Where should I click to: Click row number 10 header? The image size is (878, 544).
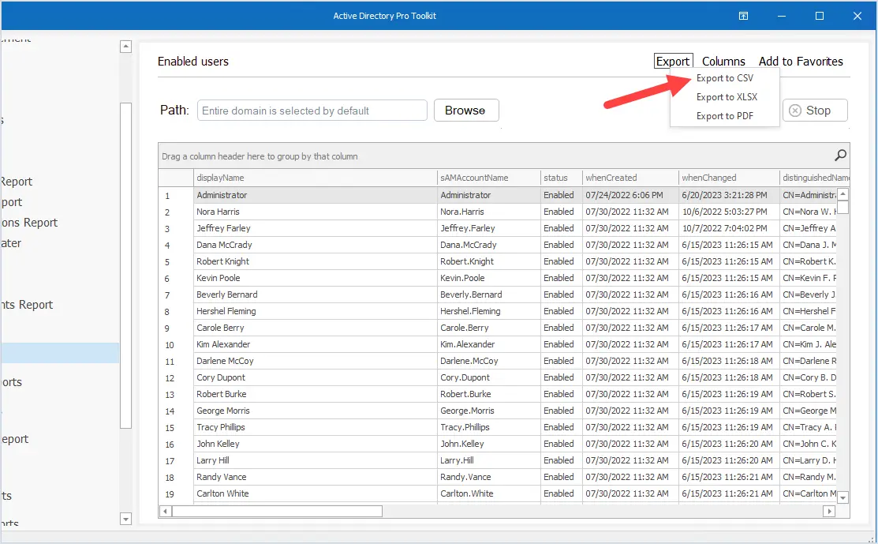(176, 344)
